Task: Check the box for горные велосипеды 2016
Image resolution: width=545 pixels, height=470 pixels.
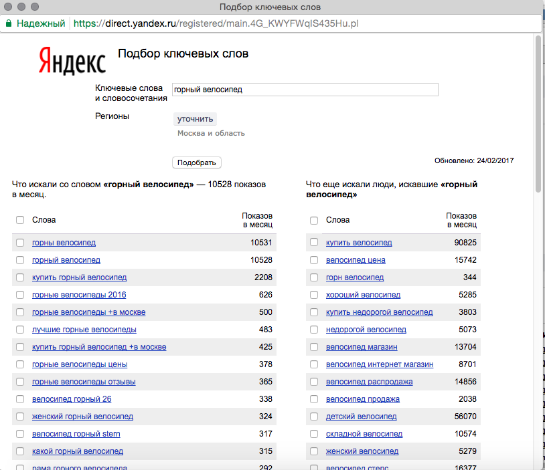Action: tap(20, 295)
